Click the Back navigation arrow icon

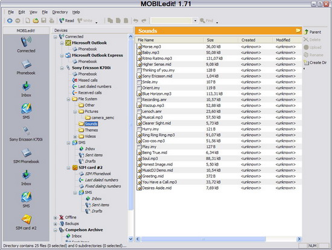10,21
